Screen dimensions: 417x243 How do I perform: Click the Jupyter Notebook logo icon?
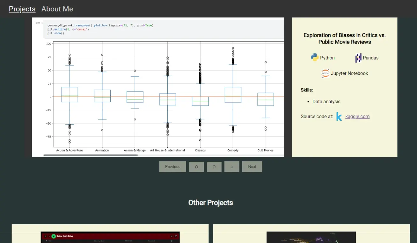pos(326,73)
